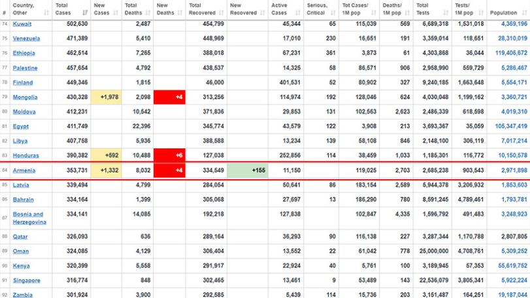Select Finland active cases value 401,531
This screenshot has height=298, width=530.
coord(290,82)
